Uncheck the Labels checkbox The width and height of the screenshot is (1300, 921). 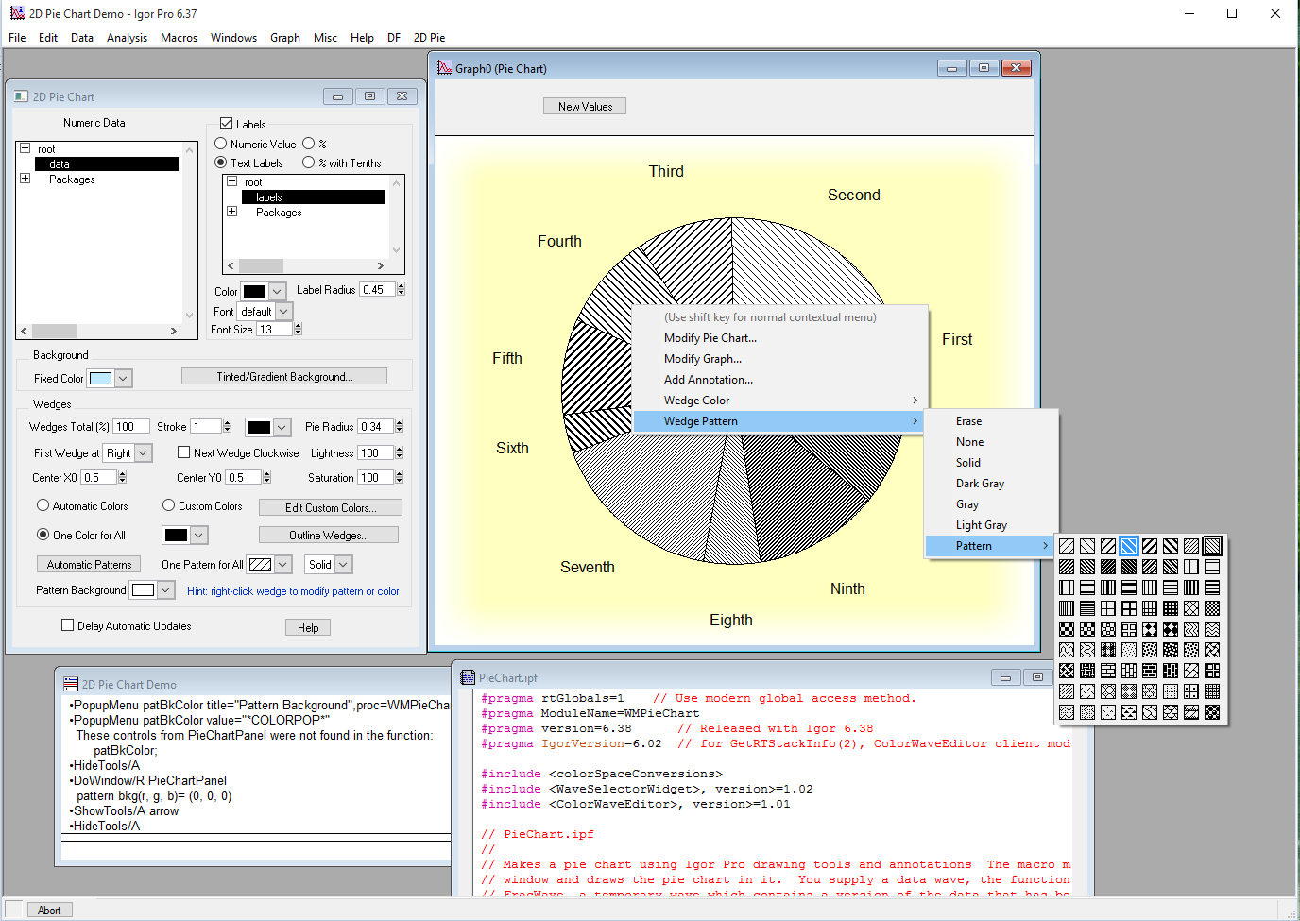224,121
